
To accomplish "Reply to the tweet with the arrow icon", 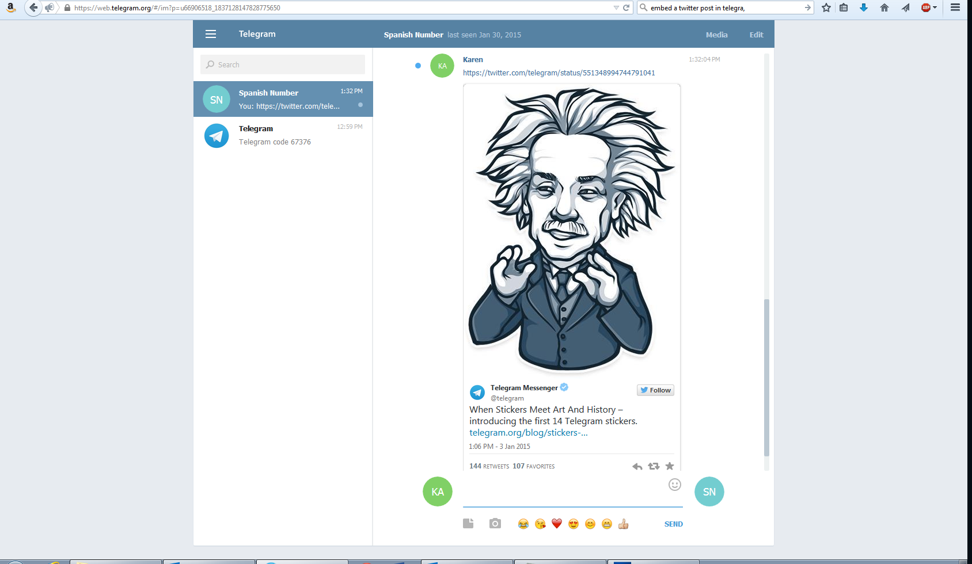I will [637, 466].
